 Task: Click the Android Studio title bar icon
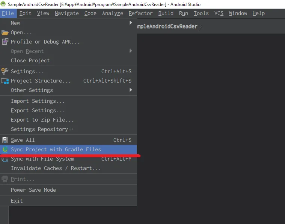tap(4, 4)
